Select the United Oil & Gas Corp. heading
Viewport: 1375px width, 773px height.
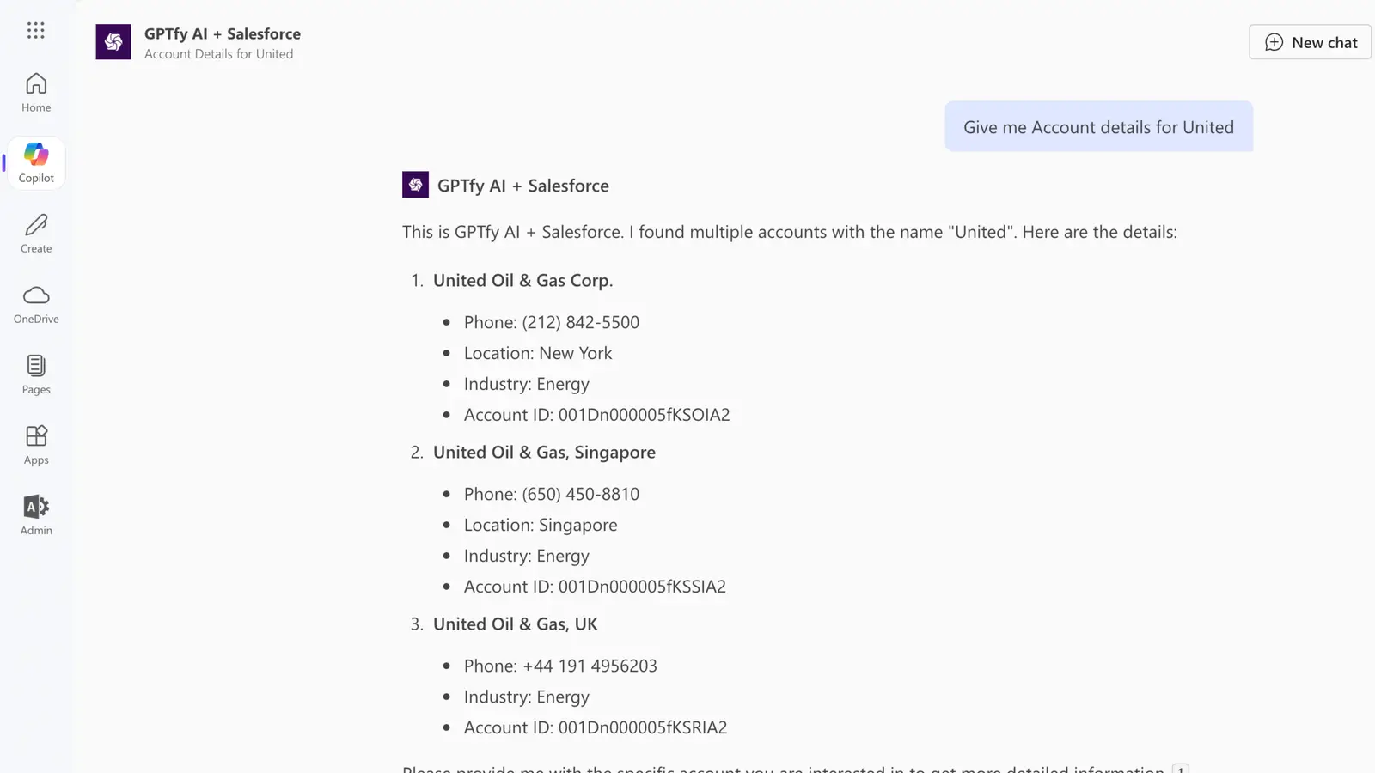tap(522, 281)
